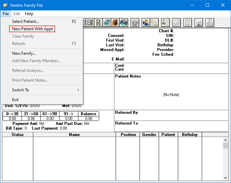The image size is (231, 183).
Task: Choose New Patient With Appt menu entry
Action: pos(32,29)
